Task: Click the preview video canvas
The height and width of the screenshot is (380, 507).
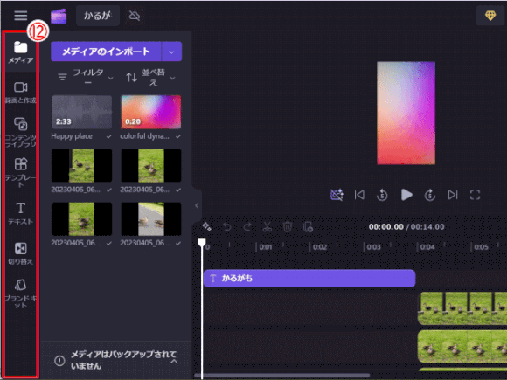Action: 406,113
